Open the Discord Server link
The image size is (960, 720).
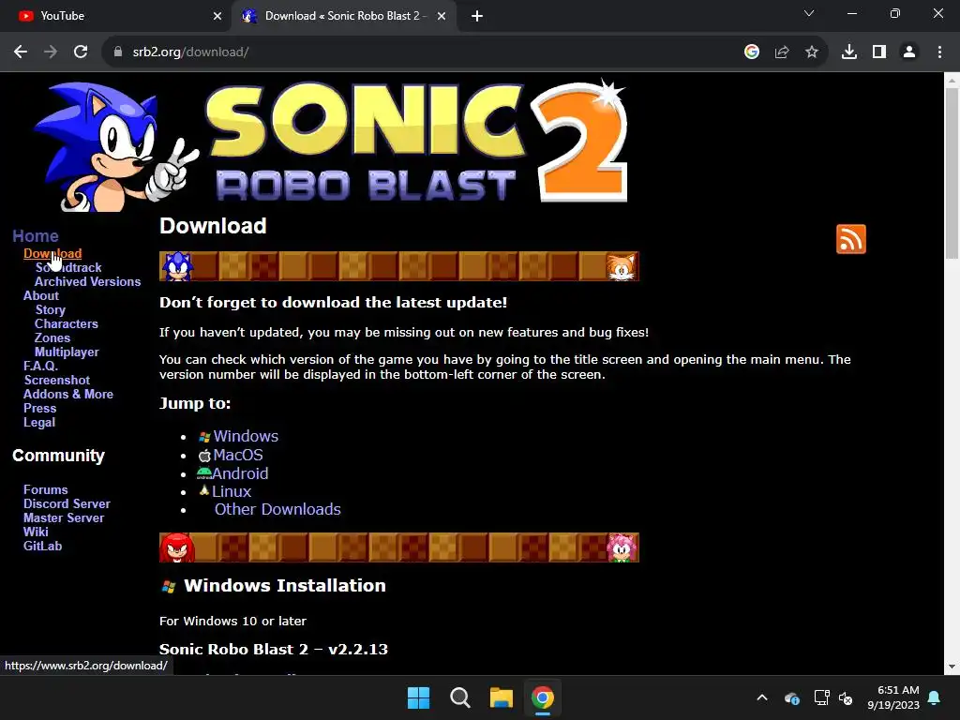(67, 503)
